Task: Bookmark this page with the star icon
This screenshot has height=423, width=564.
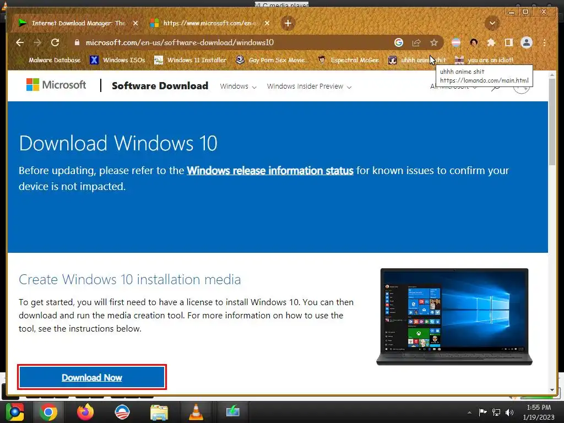Action: coord(434,42)
